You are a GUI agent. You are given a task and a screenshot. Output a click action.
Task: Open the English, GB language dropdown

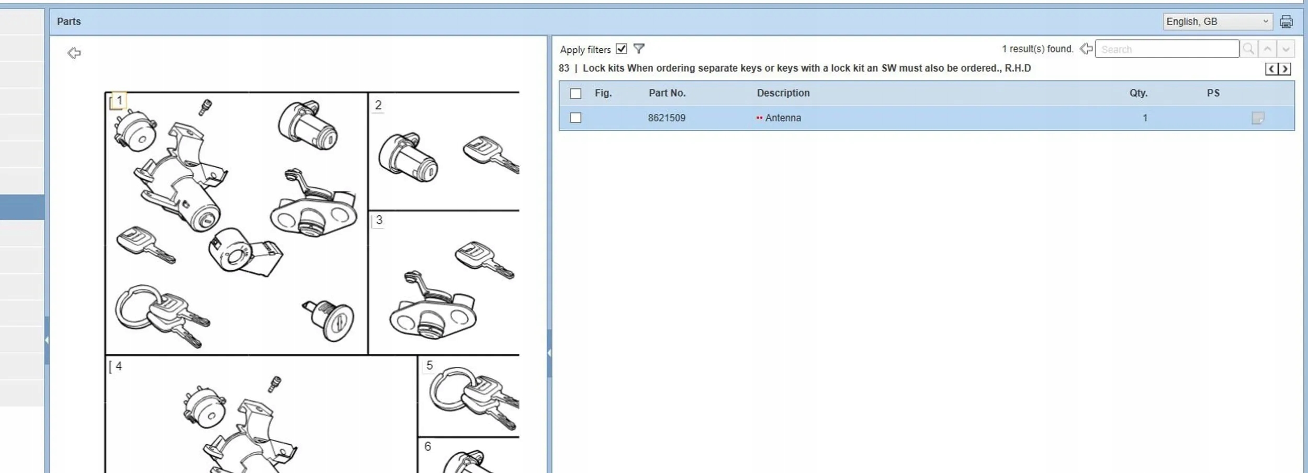click(x=1217, y=21)
